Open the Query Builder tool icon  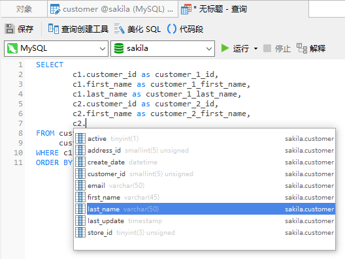click(x=53, y=29)
